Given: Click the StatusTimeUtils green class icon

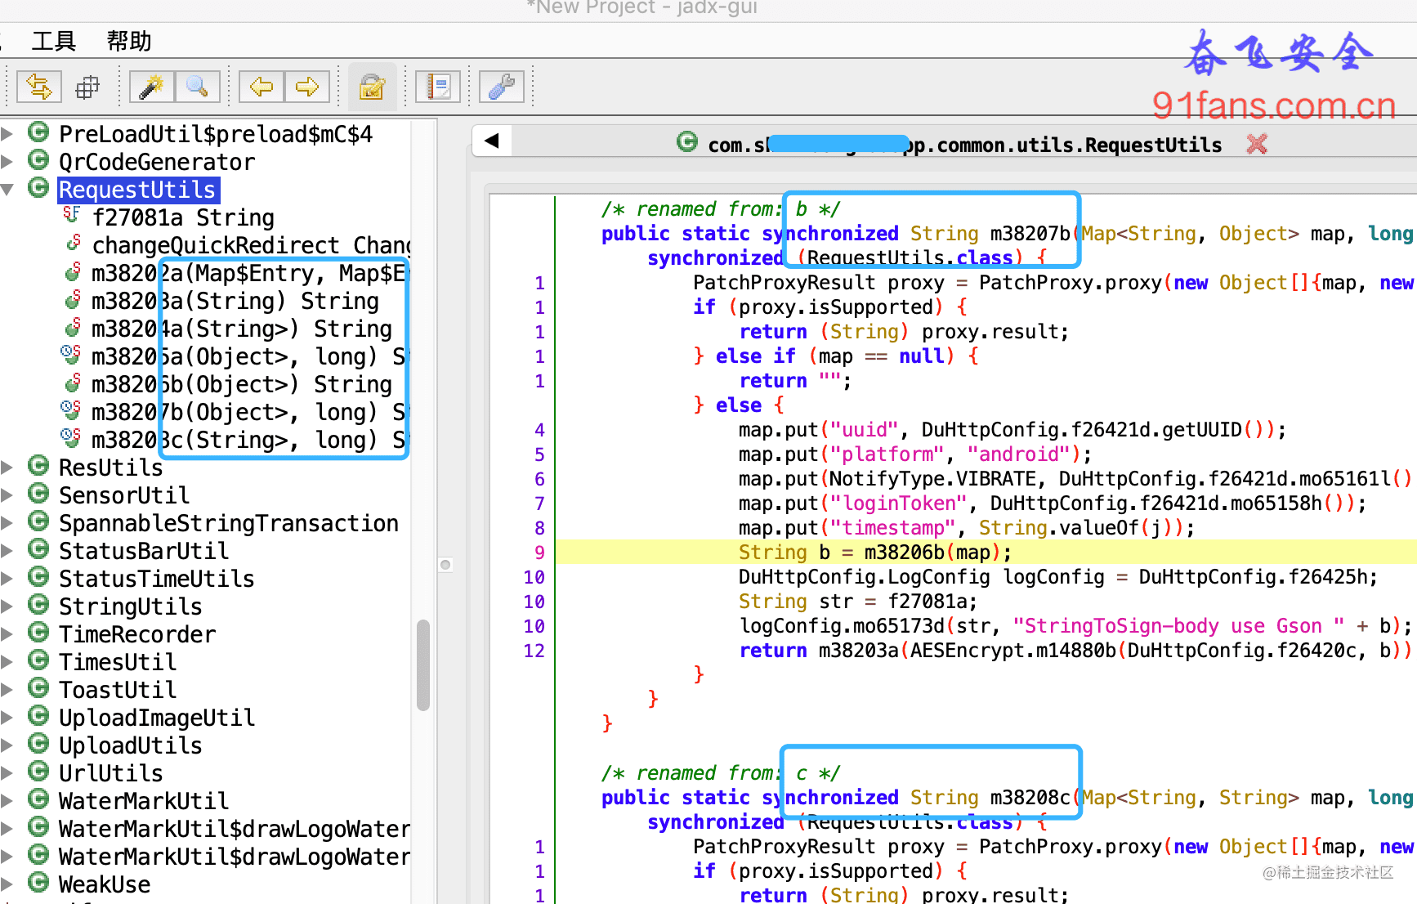Looking at the screenshot, I should 38,577.
